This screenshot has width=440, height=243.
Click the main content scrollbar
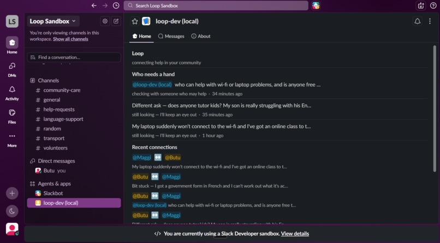click(435, 108)
